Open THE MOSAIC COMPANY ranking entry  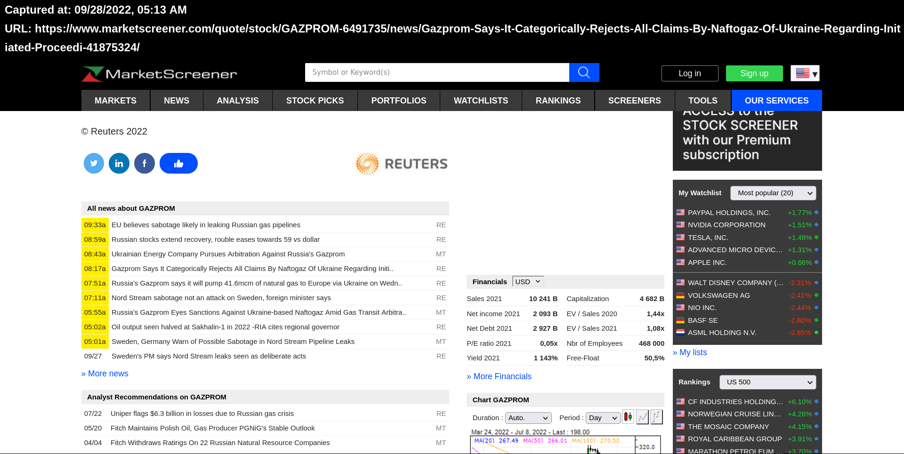pyautogui.click(x=728, y=427)
